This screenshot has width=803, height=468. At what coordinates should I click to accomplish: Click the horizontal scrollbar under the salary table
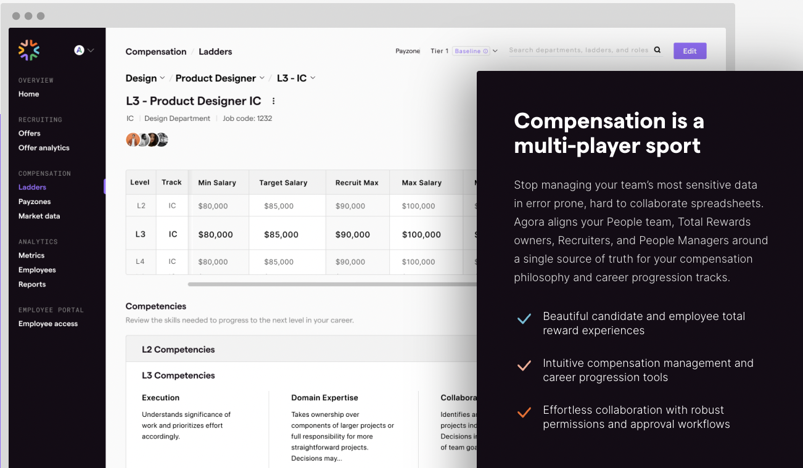(x=333, y=284)
